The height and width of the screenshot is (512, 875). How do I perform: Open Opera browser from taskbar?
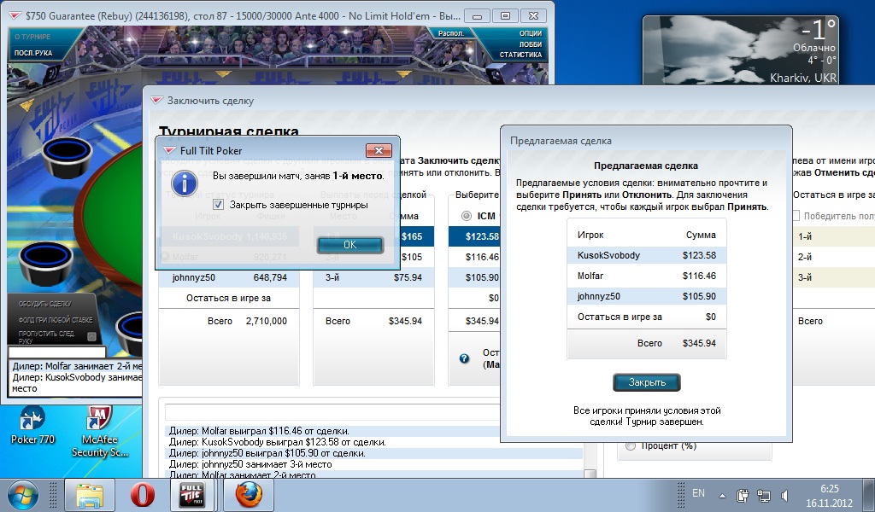[x=143, y=495]
